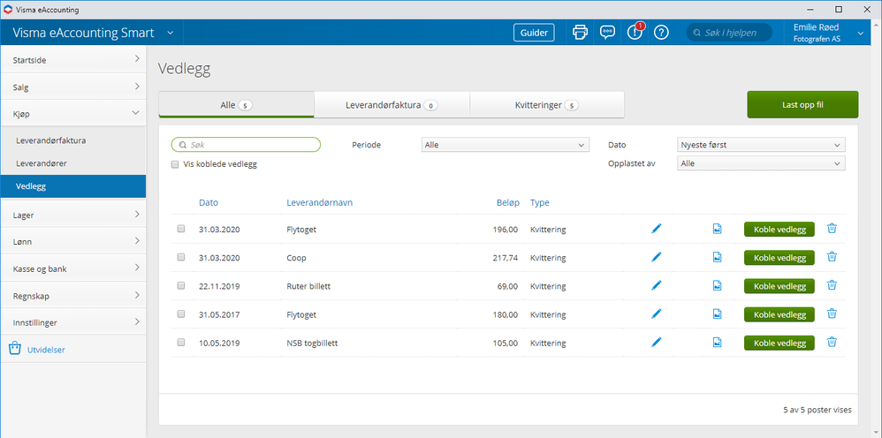
Task: Expand the Lønn menu section
Action: coord(73,241)
